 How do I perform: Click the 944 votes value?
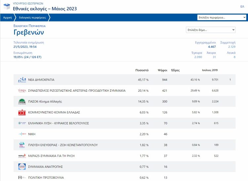(x=165, y=80)
